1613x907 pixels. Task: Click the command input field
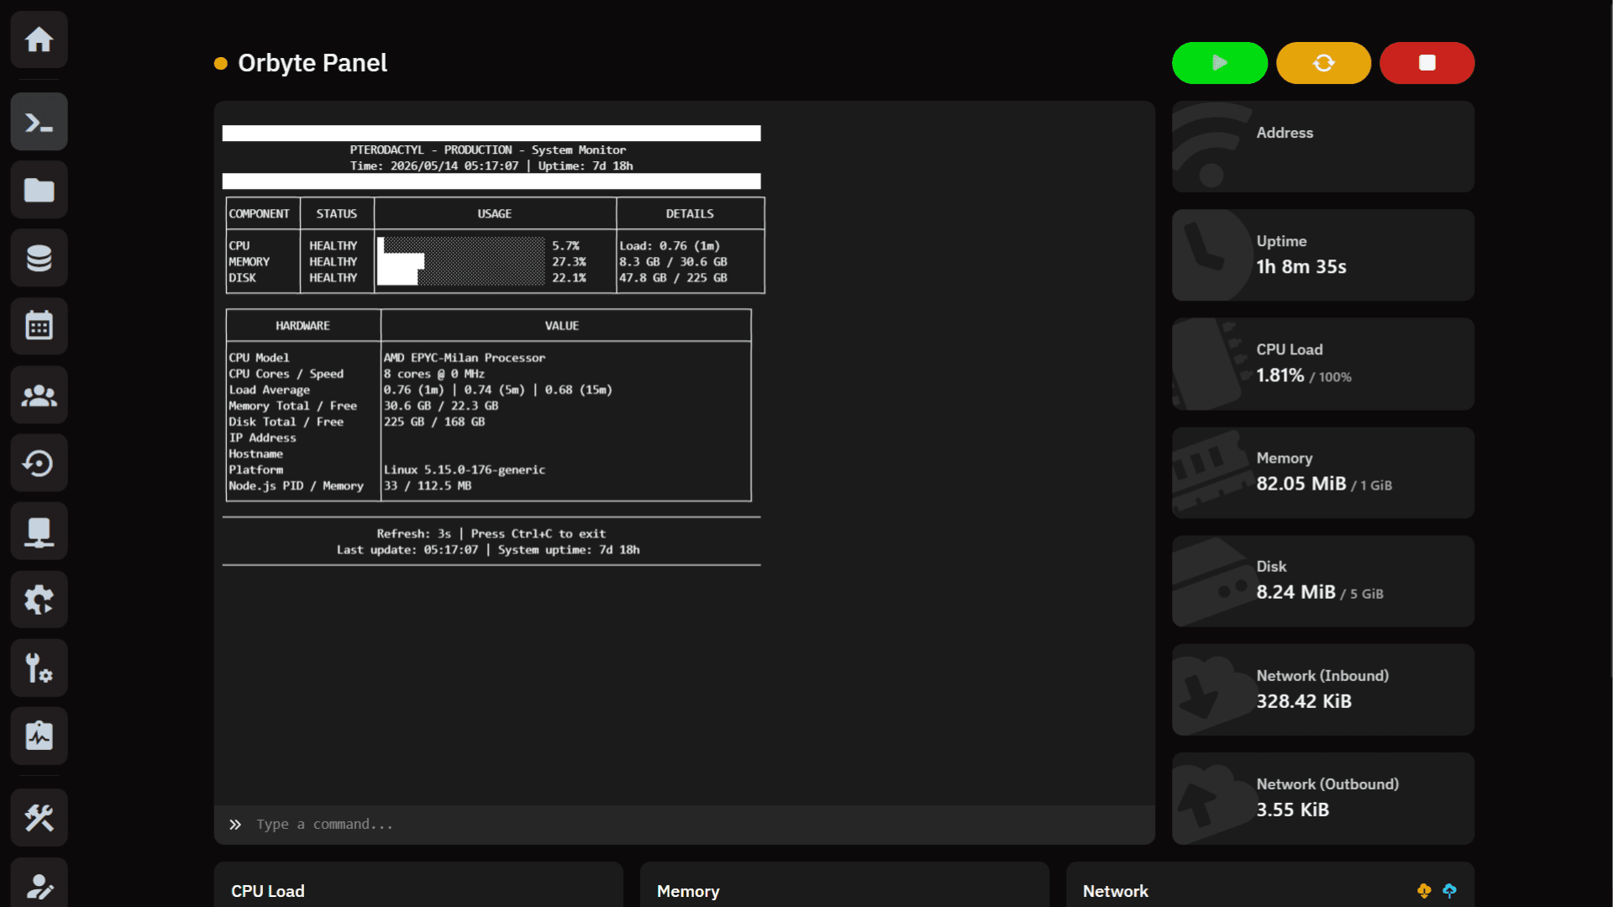coord(684,825)
